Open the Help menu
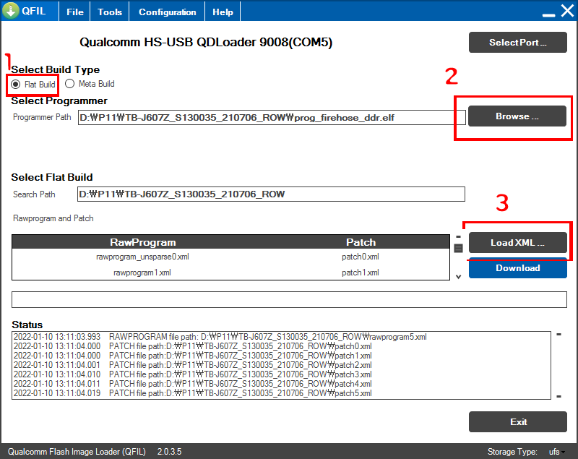The image size is (578, 459). [223, 12]
